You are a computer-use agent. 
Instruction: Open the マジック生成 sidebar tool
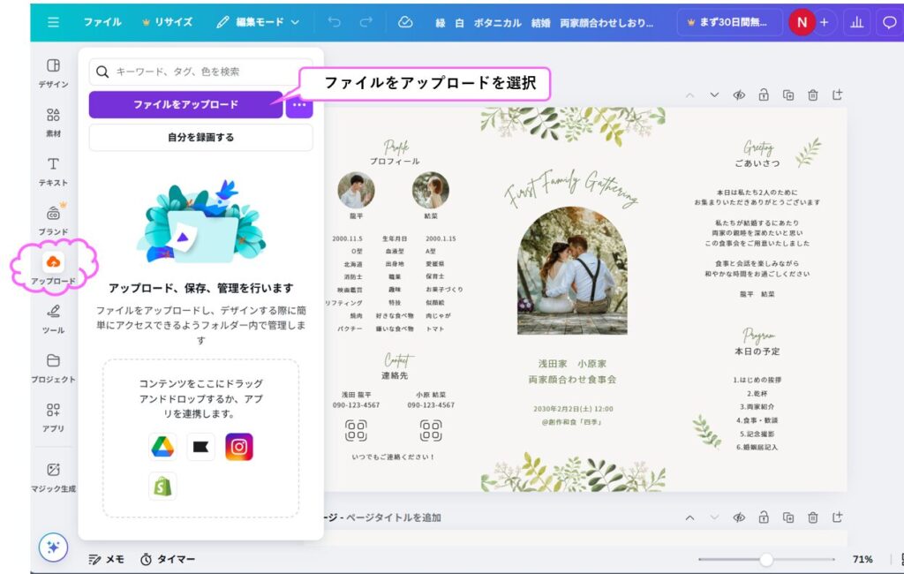53,476
